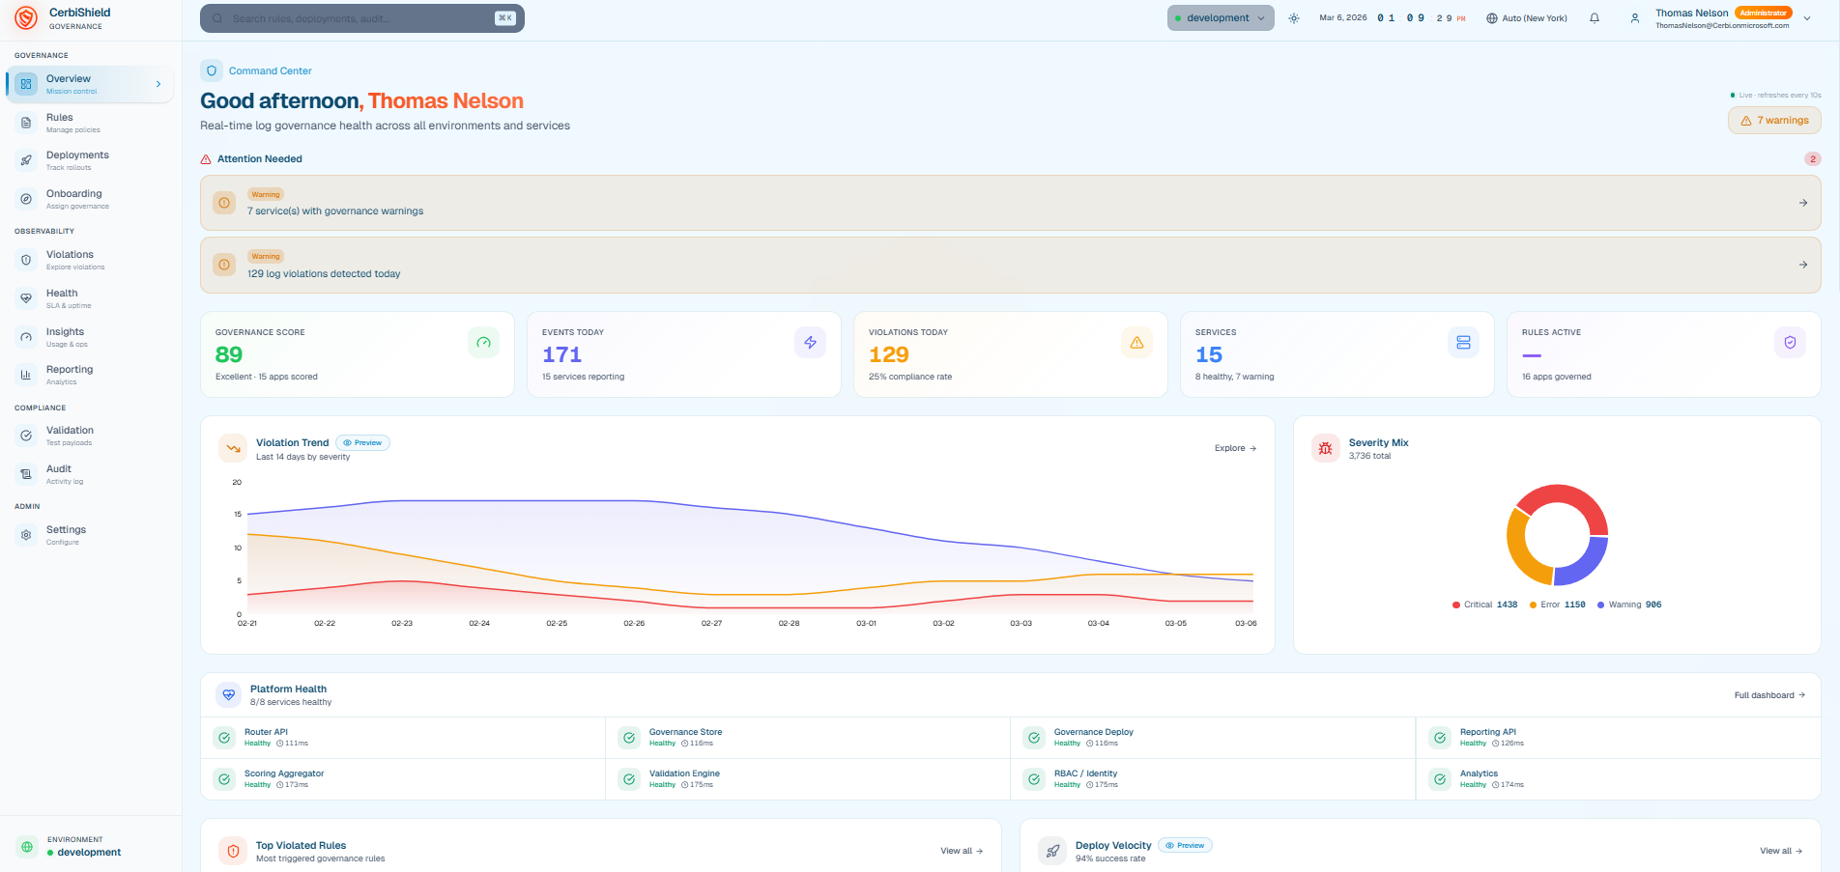Click the user profile icon in header
Viewport: 1840px width, 872px height.
[1635, 18]
